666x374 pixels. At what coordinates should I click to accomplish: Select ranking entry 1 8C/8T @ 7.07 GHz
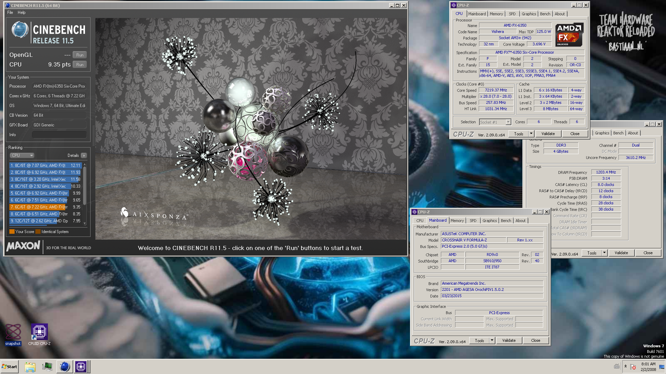pos(45,166)
